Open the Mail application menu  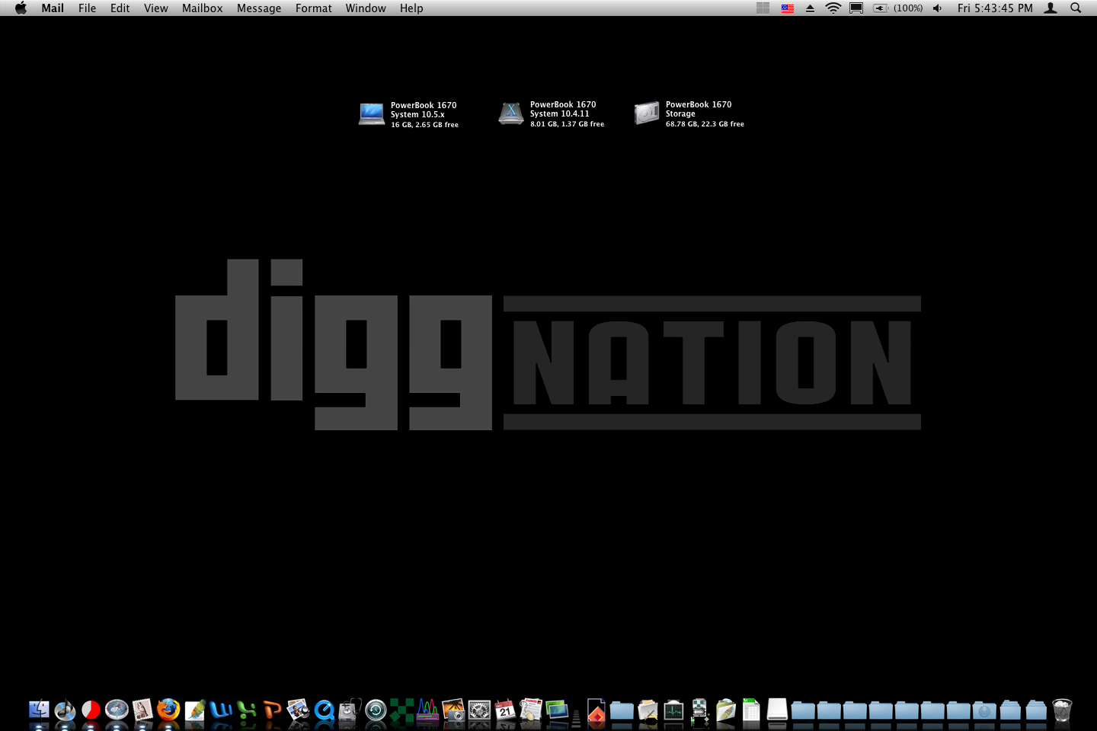click(x=53, y=8)
